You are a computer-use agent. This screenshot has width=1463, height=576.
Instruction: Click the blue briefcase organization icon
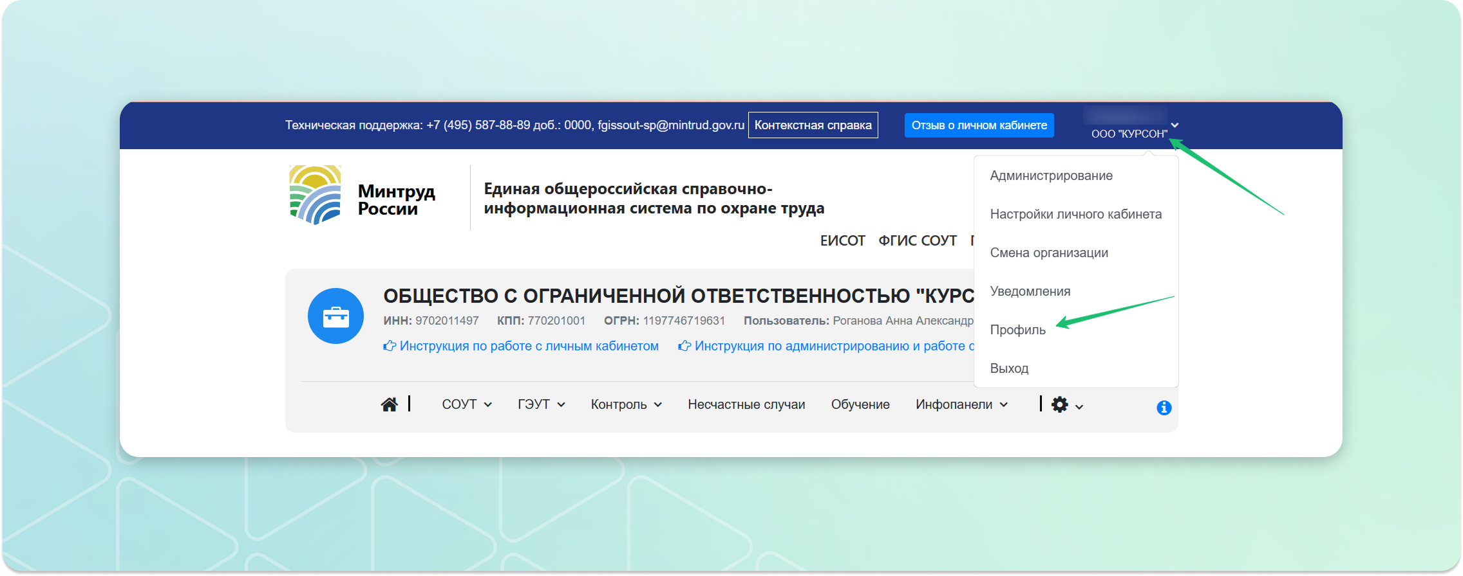(x=335, y=316)
